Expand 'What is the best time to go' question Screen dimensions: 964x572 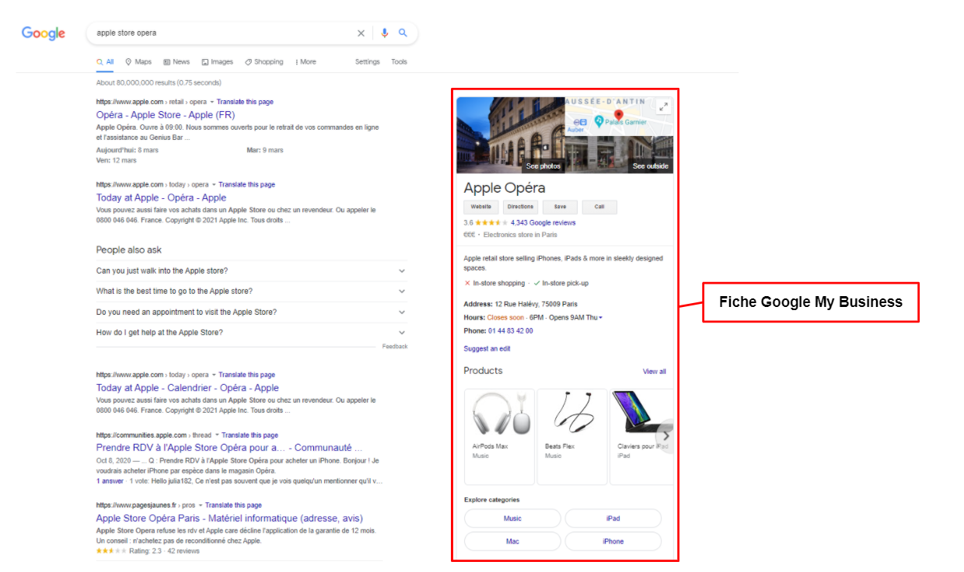click(251, 291)
